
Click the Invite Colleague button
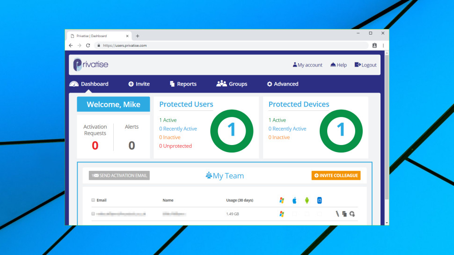336,175
